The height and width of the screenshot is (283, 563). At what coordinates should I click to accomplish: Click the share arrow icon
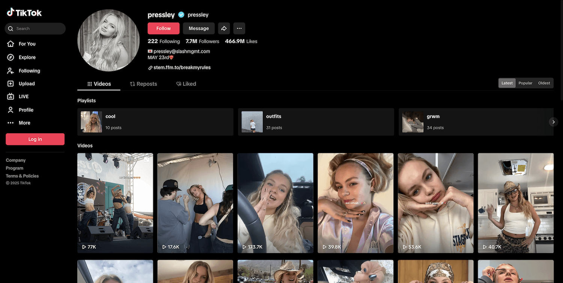(x=224, y=28)
